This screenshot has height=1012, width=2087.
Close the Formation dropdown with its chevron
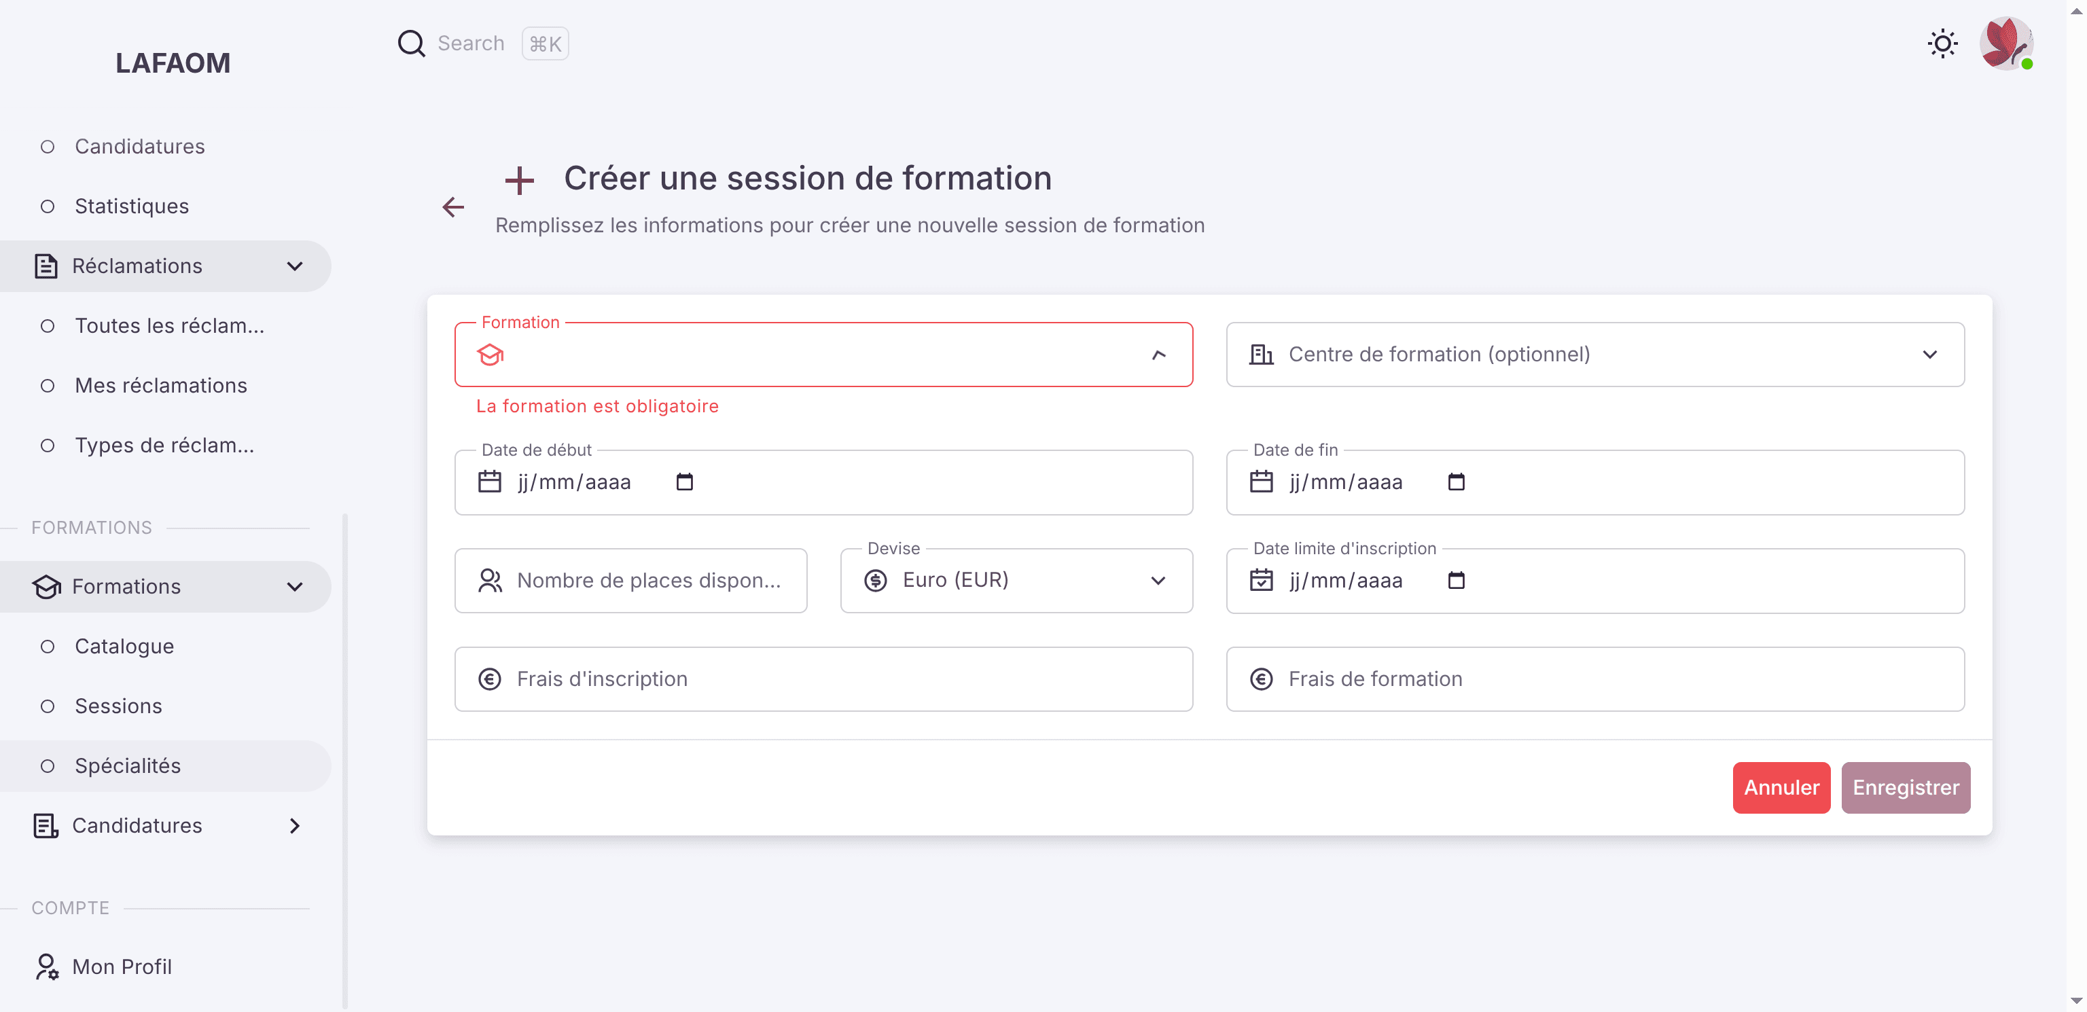1158,355
